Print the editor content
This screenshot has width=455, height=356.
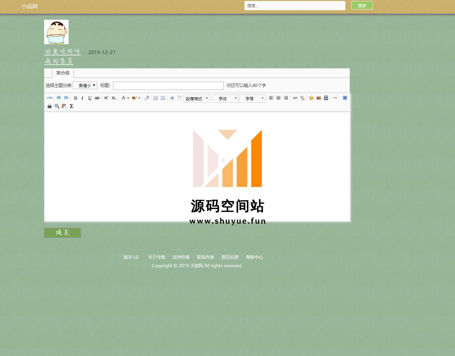click(50, 106)
